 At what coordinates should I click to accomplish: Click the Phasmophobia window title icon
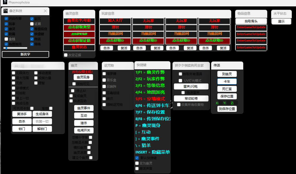click(5, 2)
